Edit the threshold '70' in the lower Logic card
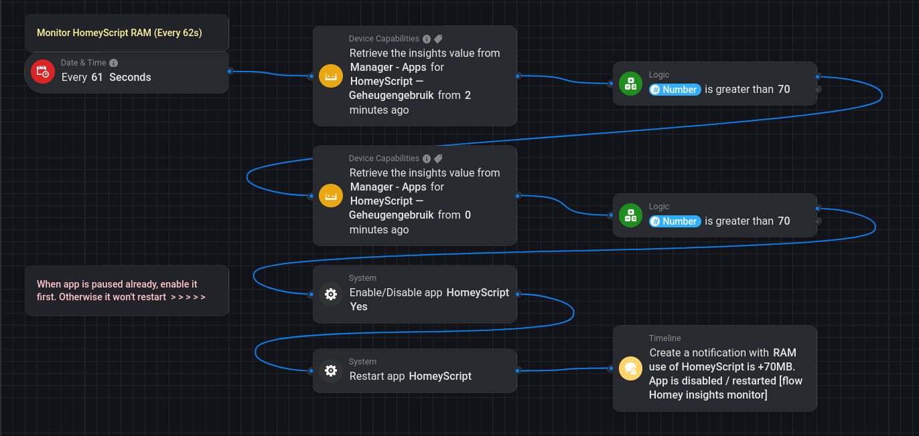 click(784, 221)
